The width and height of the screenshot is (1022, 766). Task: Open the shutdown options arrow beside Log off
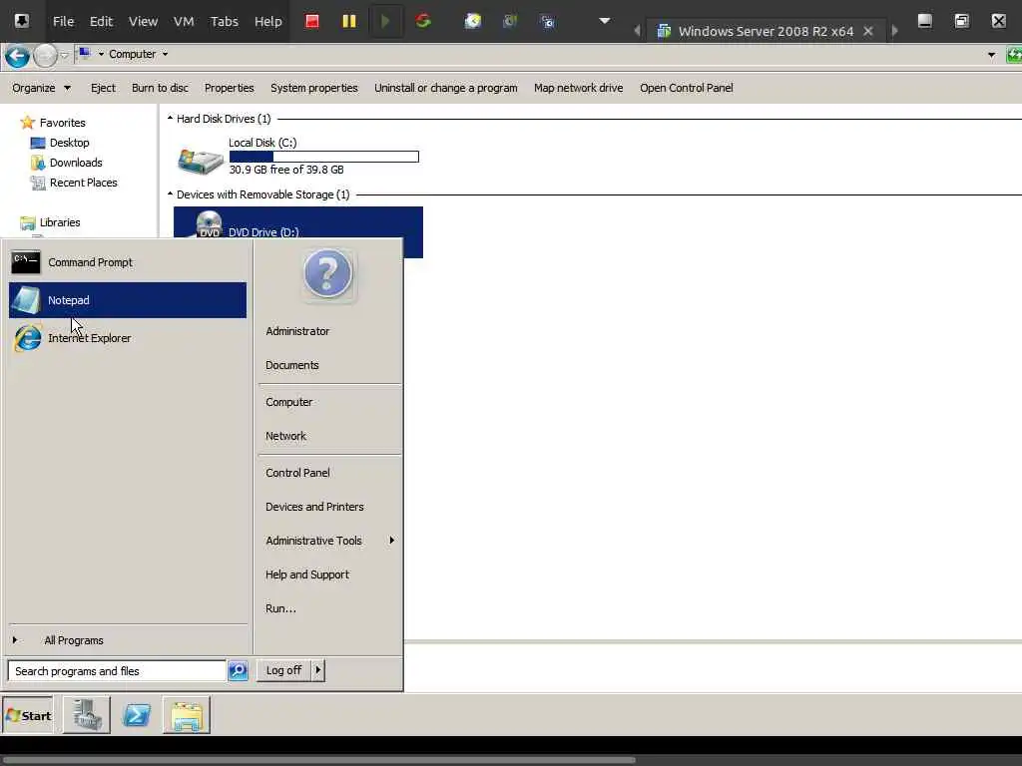[318, 670]
